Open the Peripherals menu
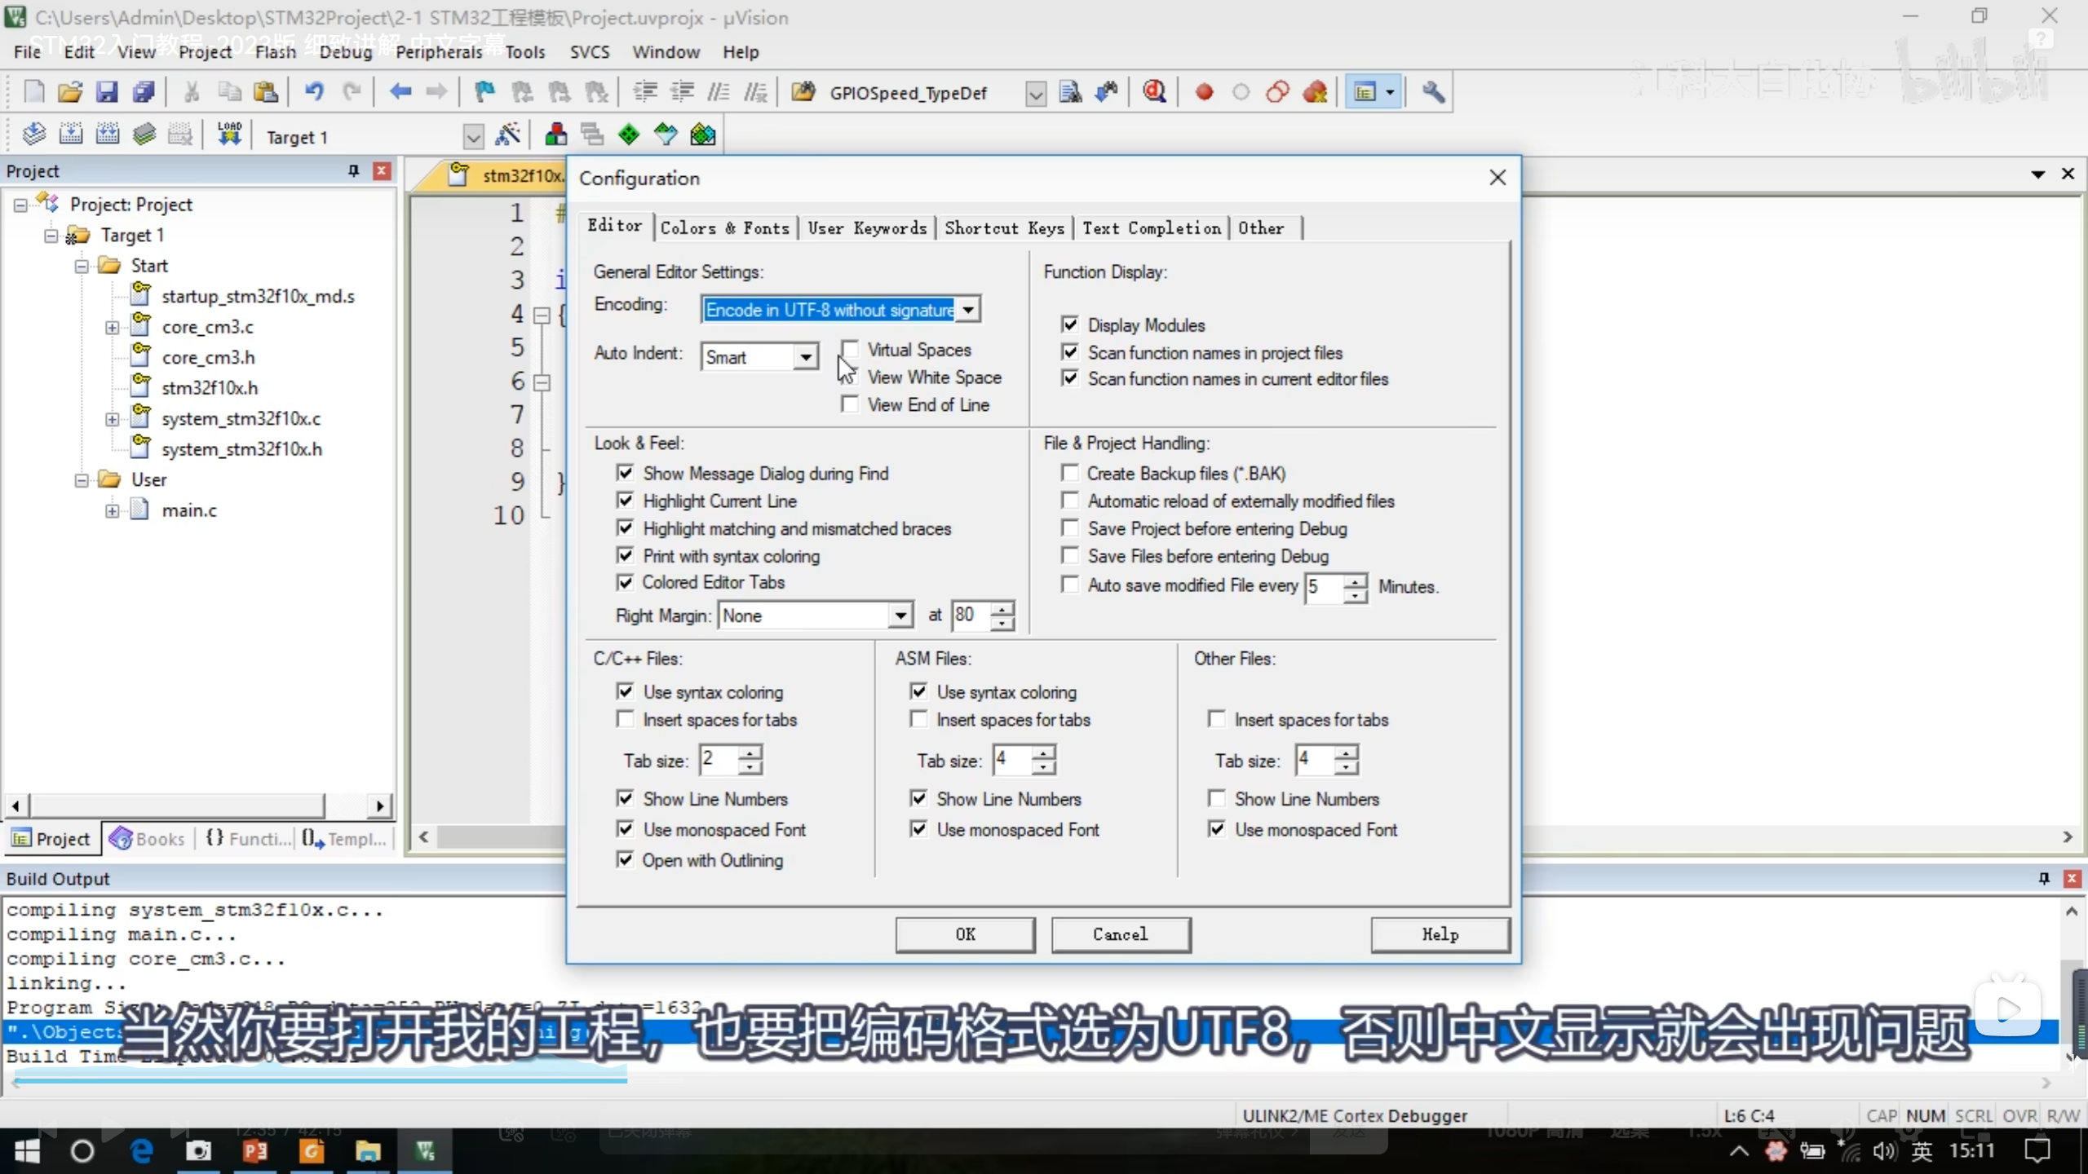2088x1174 pixels. (439, 52)
